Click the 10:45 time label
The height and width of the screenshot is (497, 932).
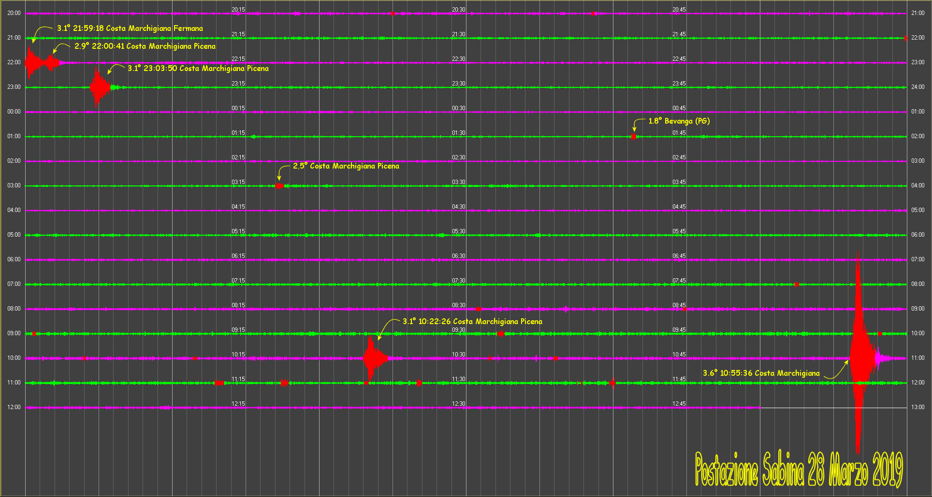pyautogui.click(x=679, y=355)
